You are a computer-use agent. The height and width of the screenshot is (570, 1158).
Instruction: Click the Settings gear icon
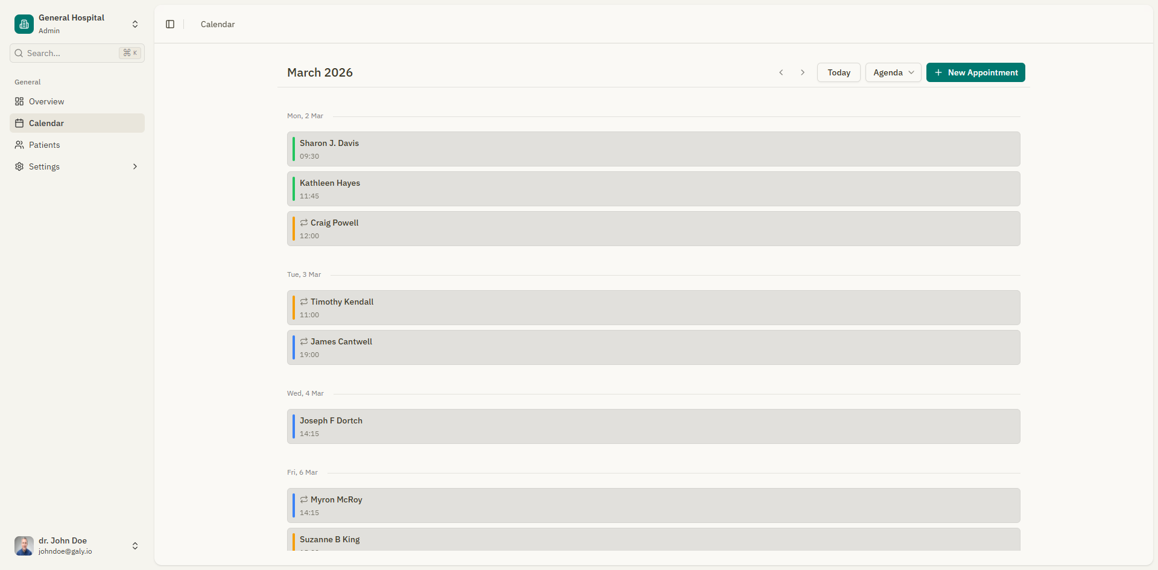click(18, 166)
